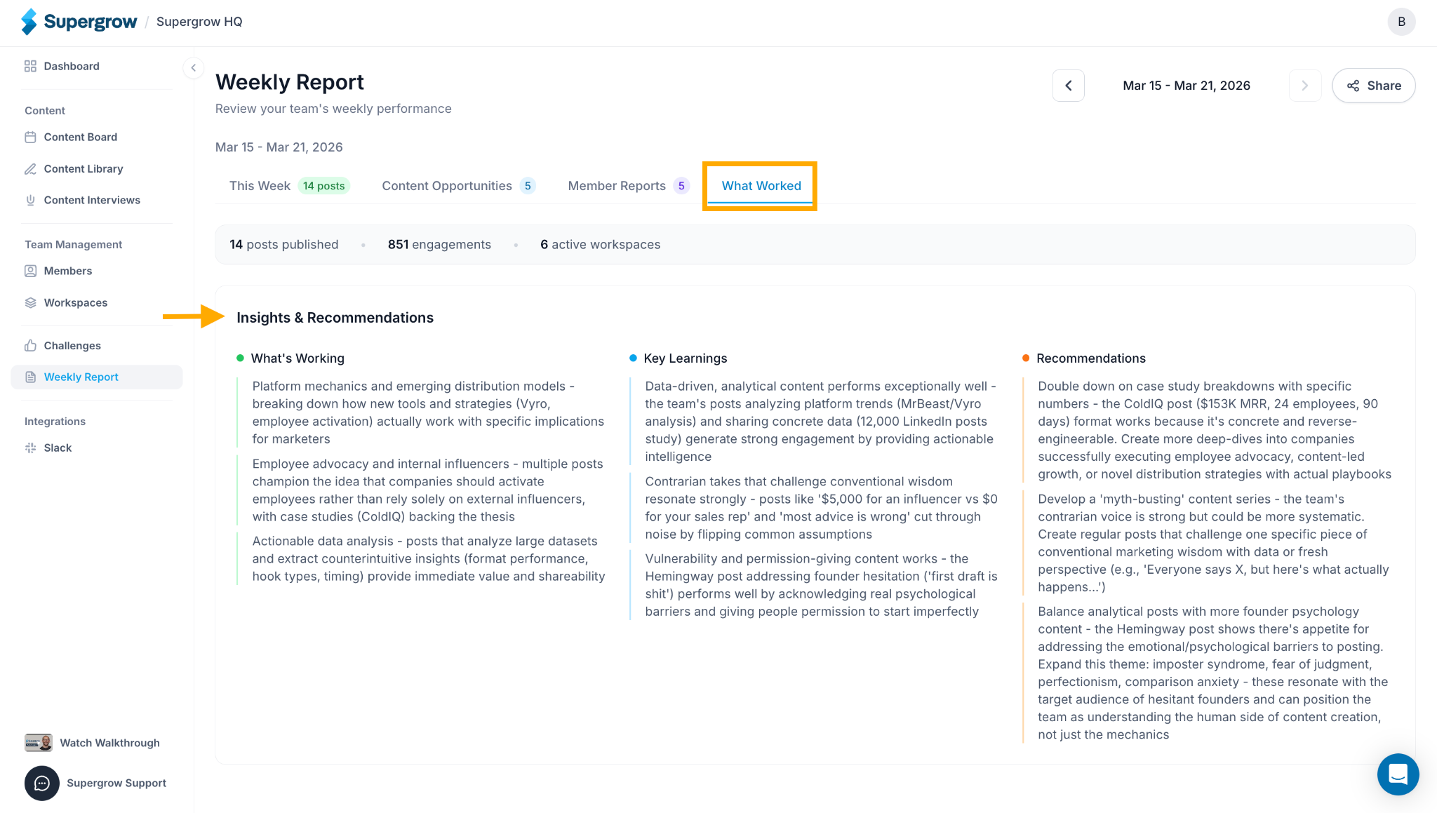Open the Content Opportunities tab
The height and width of the screenshot is (813, 1437).
coord(458,186)
